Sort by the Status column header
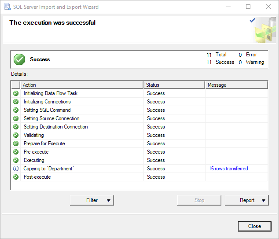Viewport: 279px width, 239px height. 174,85
